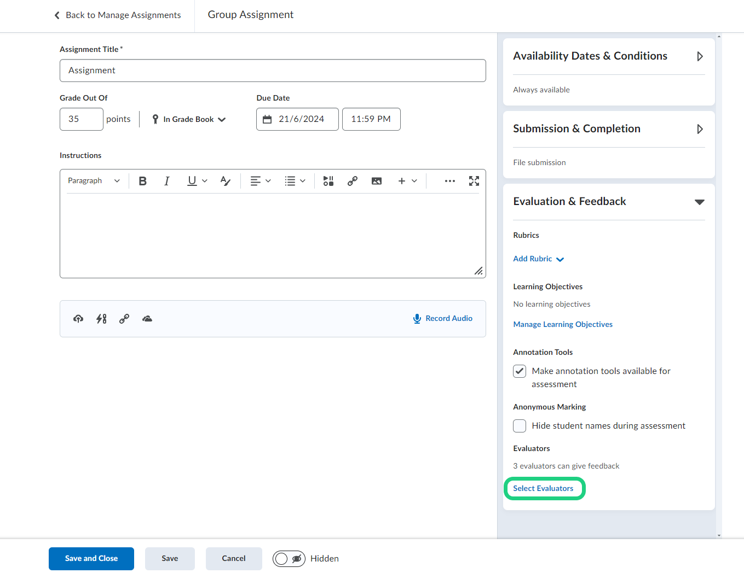Toggle the Hidden visibility switch
The image size is (744, 573).
pyautogui.click(x=289, y=559)
